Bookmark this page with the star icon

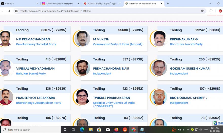202,11
